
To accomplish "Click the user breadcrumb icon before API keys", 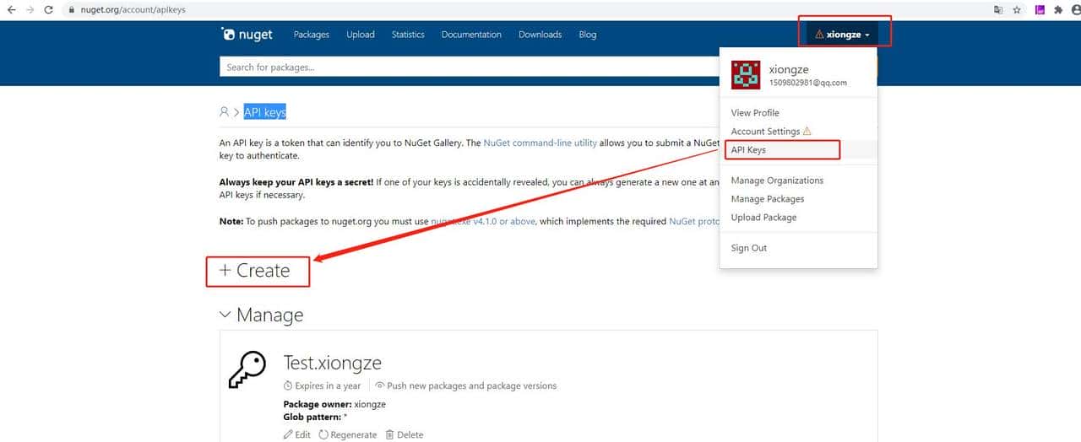I will click(224, 112).
